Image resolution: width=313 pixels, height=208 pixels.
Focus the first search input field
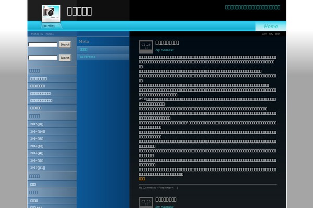click(x=43, y=45)
